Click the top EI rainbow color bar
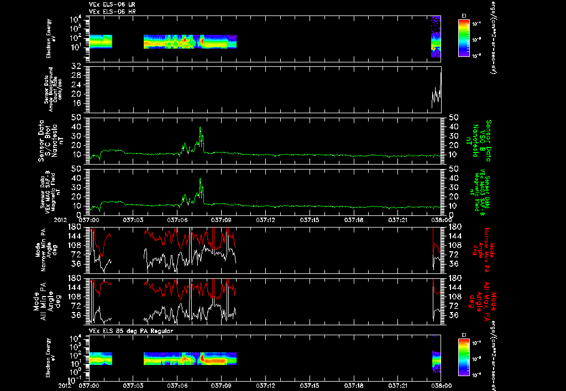The width and height of the screenshot is (566, 391). click(464, 38)
